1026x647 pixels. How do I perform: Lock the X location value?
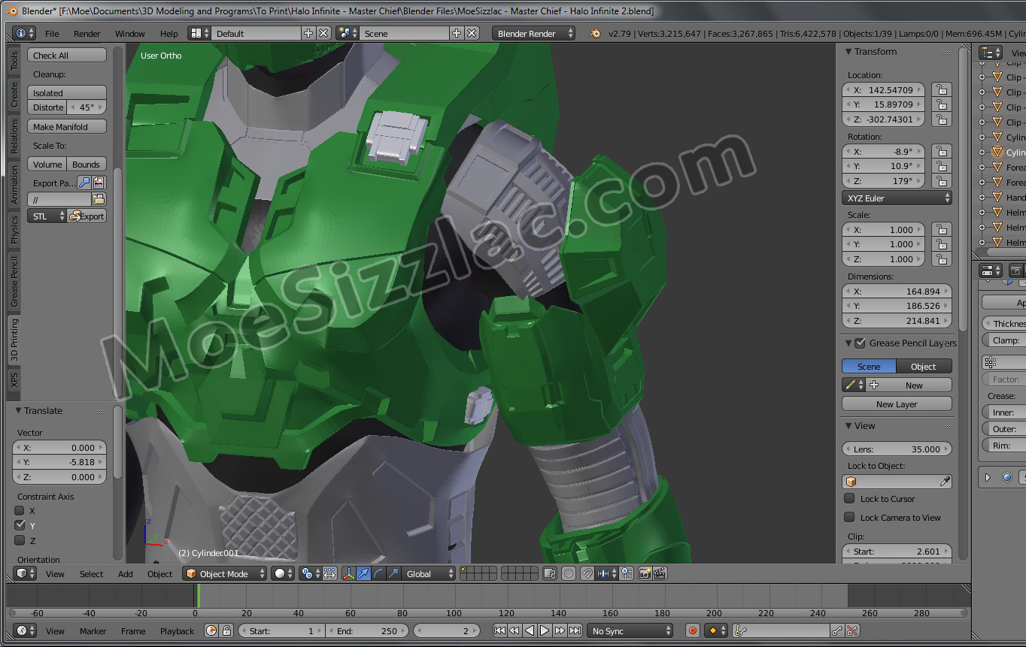coord(940,90)
